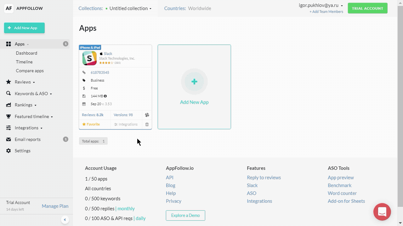Click the vertical page scrollbar
Viewport: 403px width, 226px height.
tap(400, 107)
